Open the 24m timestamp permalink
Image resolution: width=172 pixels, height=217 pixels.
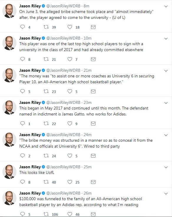click(x=87, y=135)
